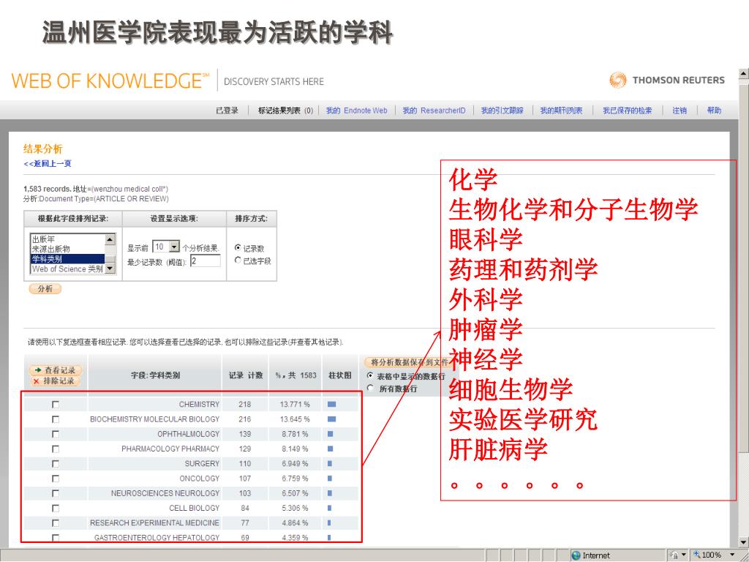Click the 字段:学科类别 column header

[x=155, y=375]
